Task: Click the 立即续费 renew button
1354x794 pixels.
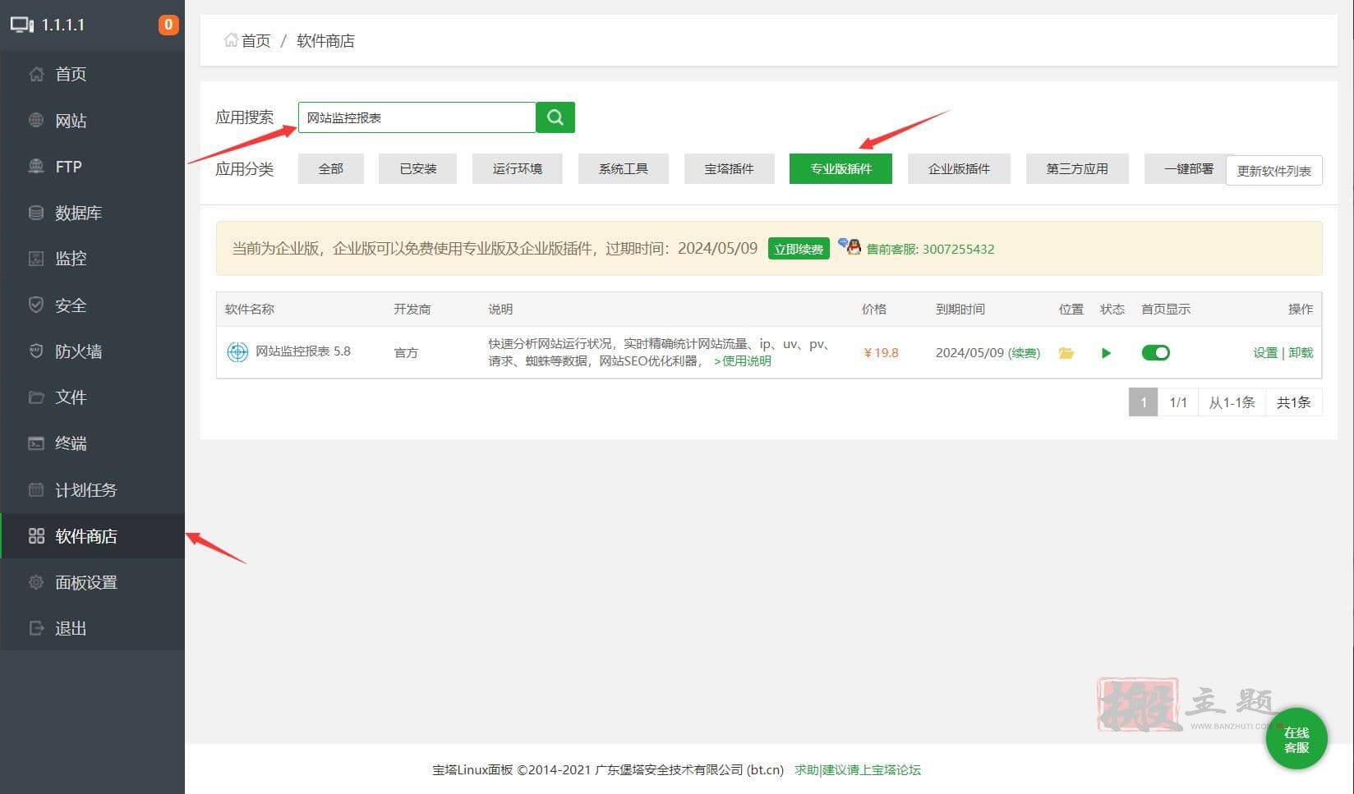Action: click(799, 249)
